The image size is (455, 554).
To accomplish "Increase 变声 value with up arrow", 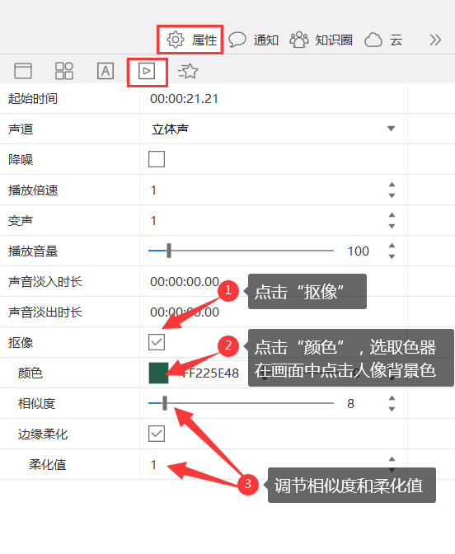I will (392, 215).
